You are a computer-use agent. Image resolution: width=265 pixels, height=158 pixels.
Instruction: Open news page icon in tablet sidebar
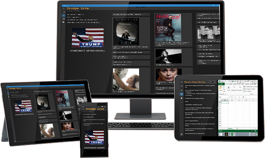[x=182, y=98]
